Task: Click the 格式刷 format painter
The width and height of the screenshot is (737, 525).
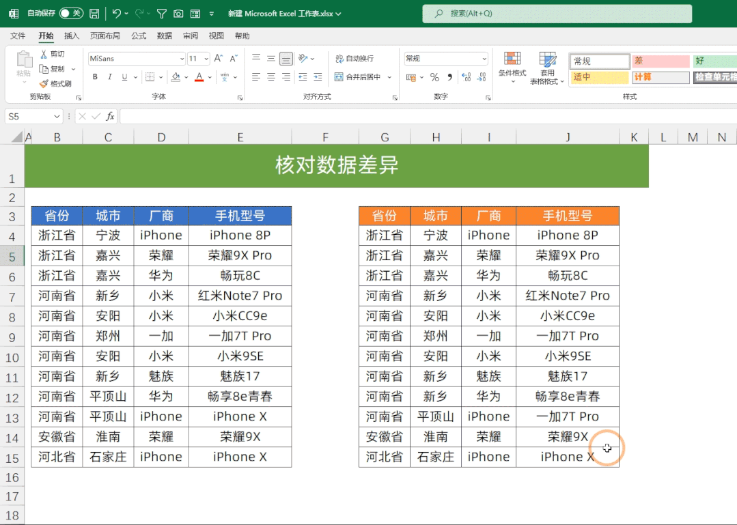Action: pos(55,83)
